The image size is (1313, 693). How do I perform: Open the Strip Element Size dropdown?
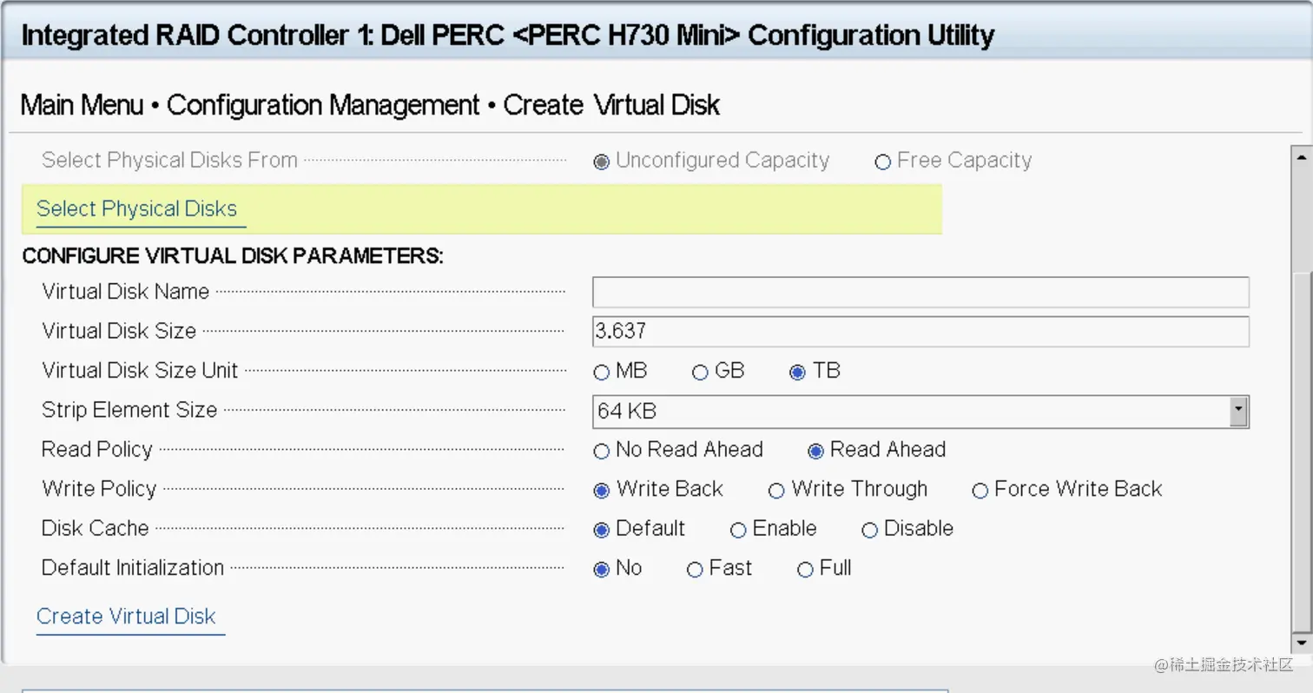[920, 411]
